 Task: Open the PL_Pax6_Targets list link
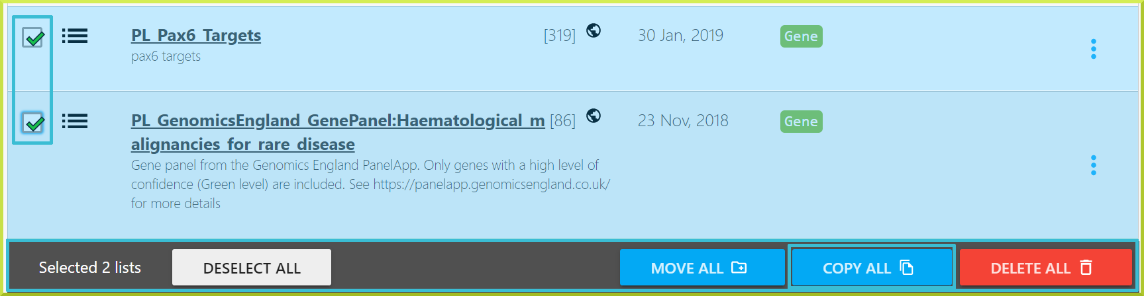click(196, 35)
